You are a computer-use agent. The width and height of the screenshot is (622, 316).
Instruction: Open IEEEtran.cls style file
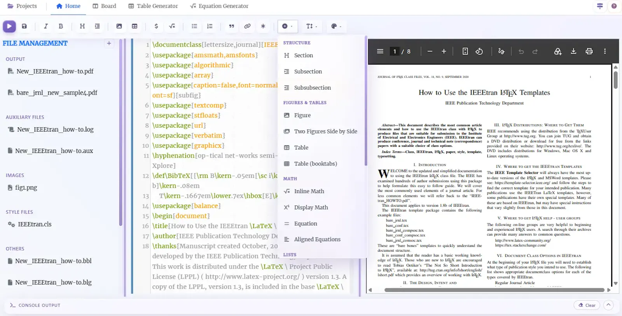(30, 224)
